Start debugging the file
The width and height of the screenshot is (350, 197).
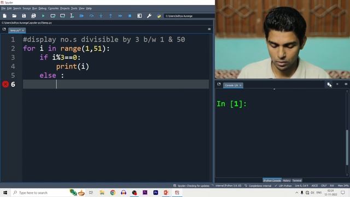pos(81,16)
